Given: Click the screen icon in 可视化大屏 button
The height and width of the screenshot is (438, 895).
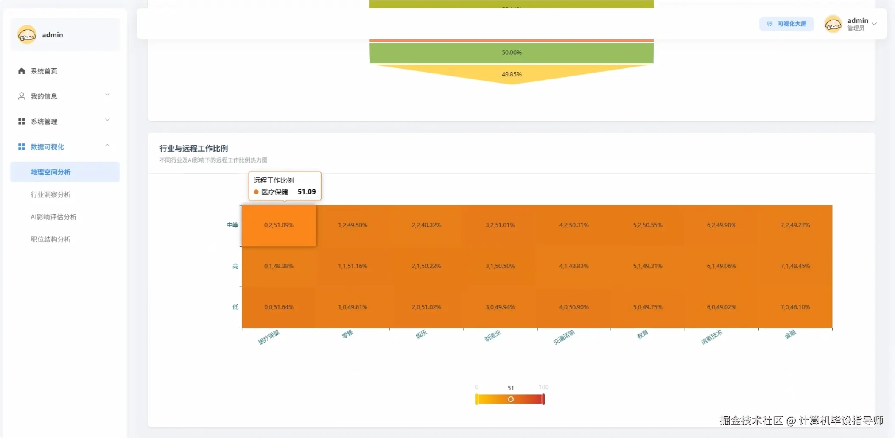Looking at the screenshot, I should [769, 24].
